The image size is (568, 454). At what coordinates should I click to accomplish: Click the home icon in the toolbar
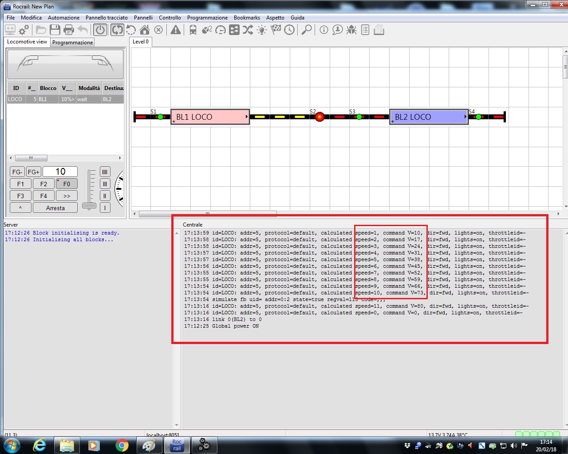(145, 30)
